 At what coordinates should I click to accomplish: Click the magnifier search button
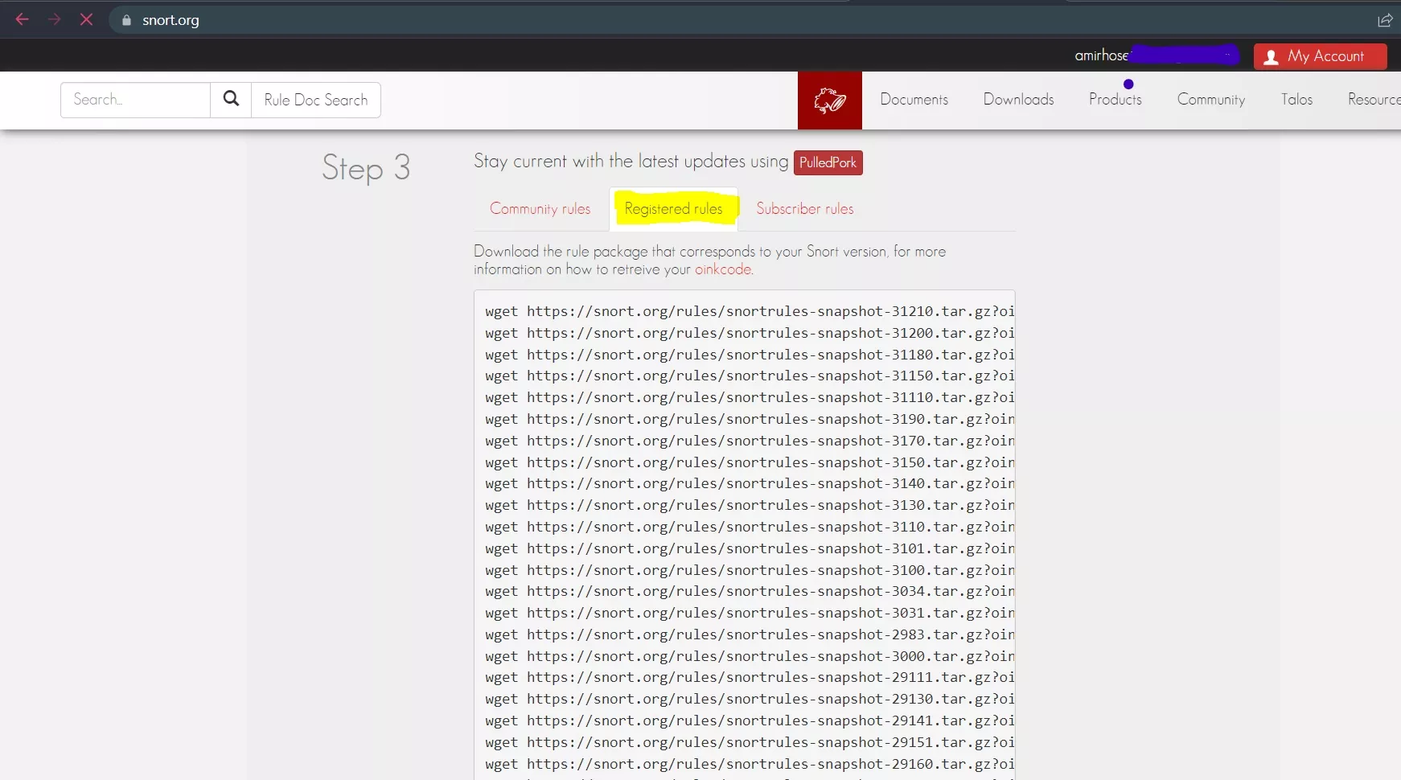pos(231,100)
